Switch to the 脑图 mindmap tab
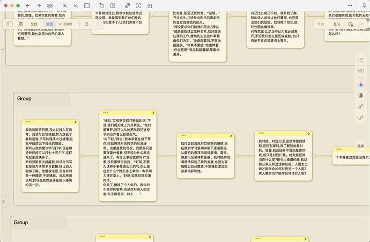The image size is (370, 242). click(49, 24)
